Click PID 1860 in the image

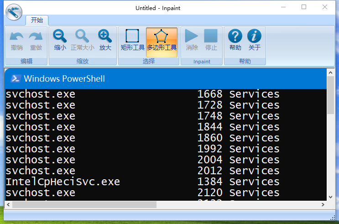coord(210,138)
